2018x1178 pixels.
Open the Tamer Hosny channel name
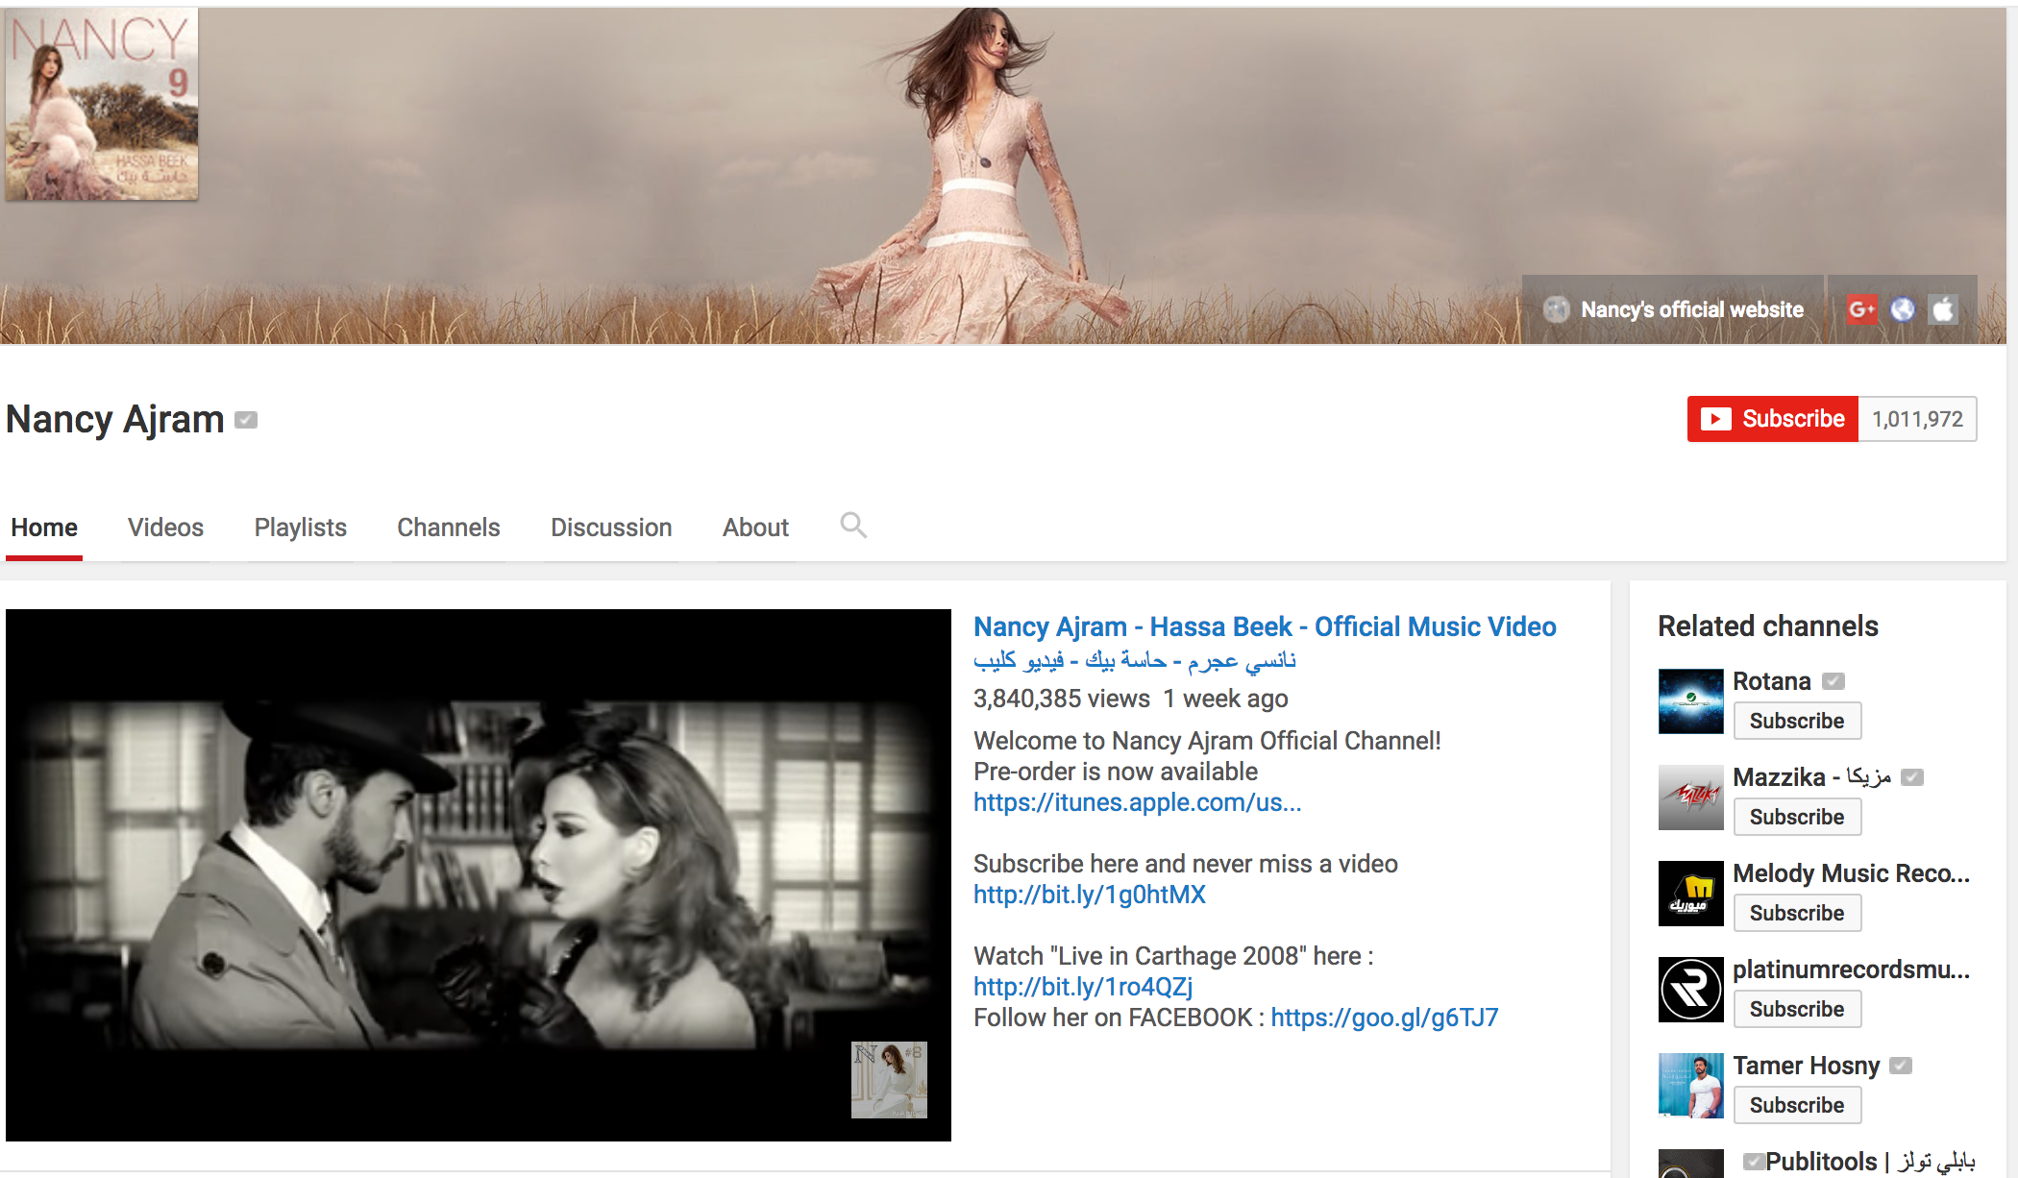point(1806,1066)
